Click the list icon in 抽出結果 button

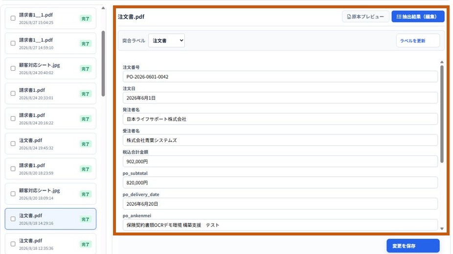[x=399, y=17]
